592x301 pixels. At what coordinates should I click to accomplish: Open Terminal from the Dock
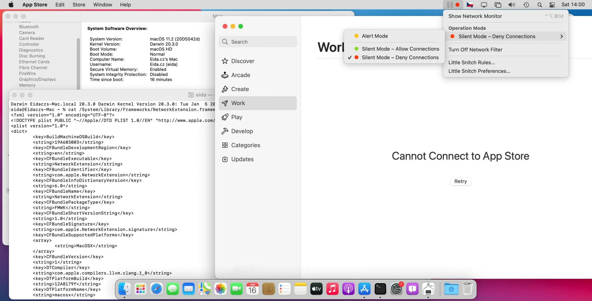click(380, 289)
